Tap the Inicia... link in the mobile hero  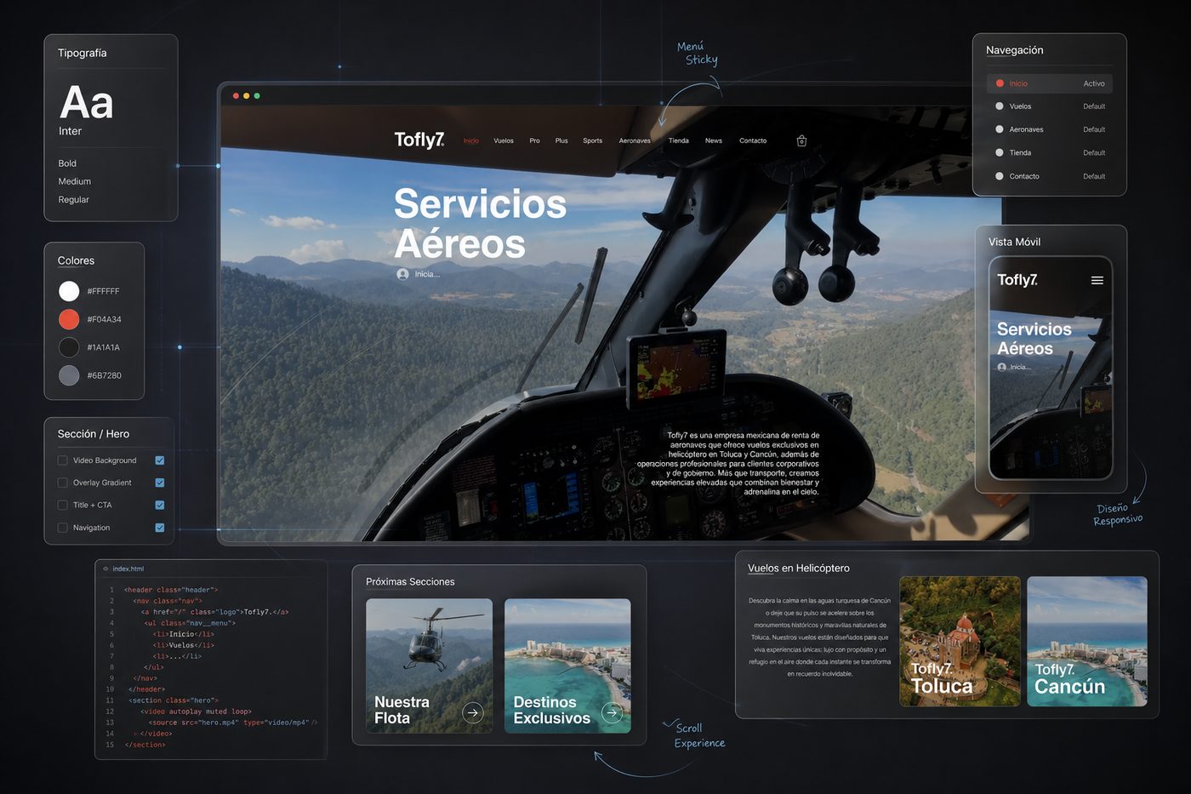1020,367
